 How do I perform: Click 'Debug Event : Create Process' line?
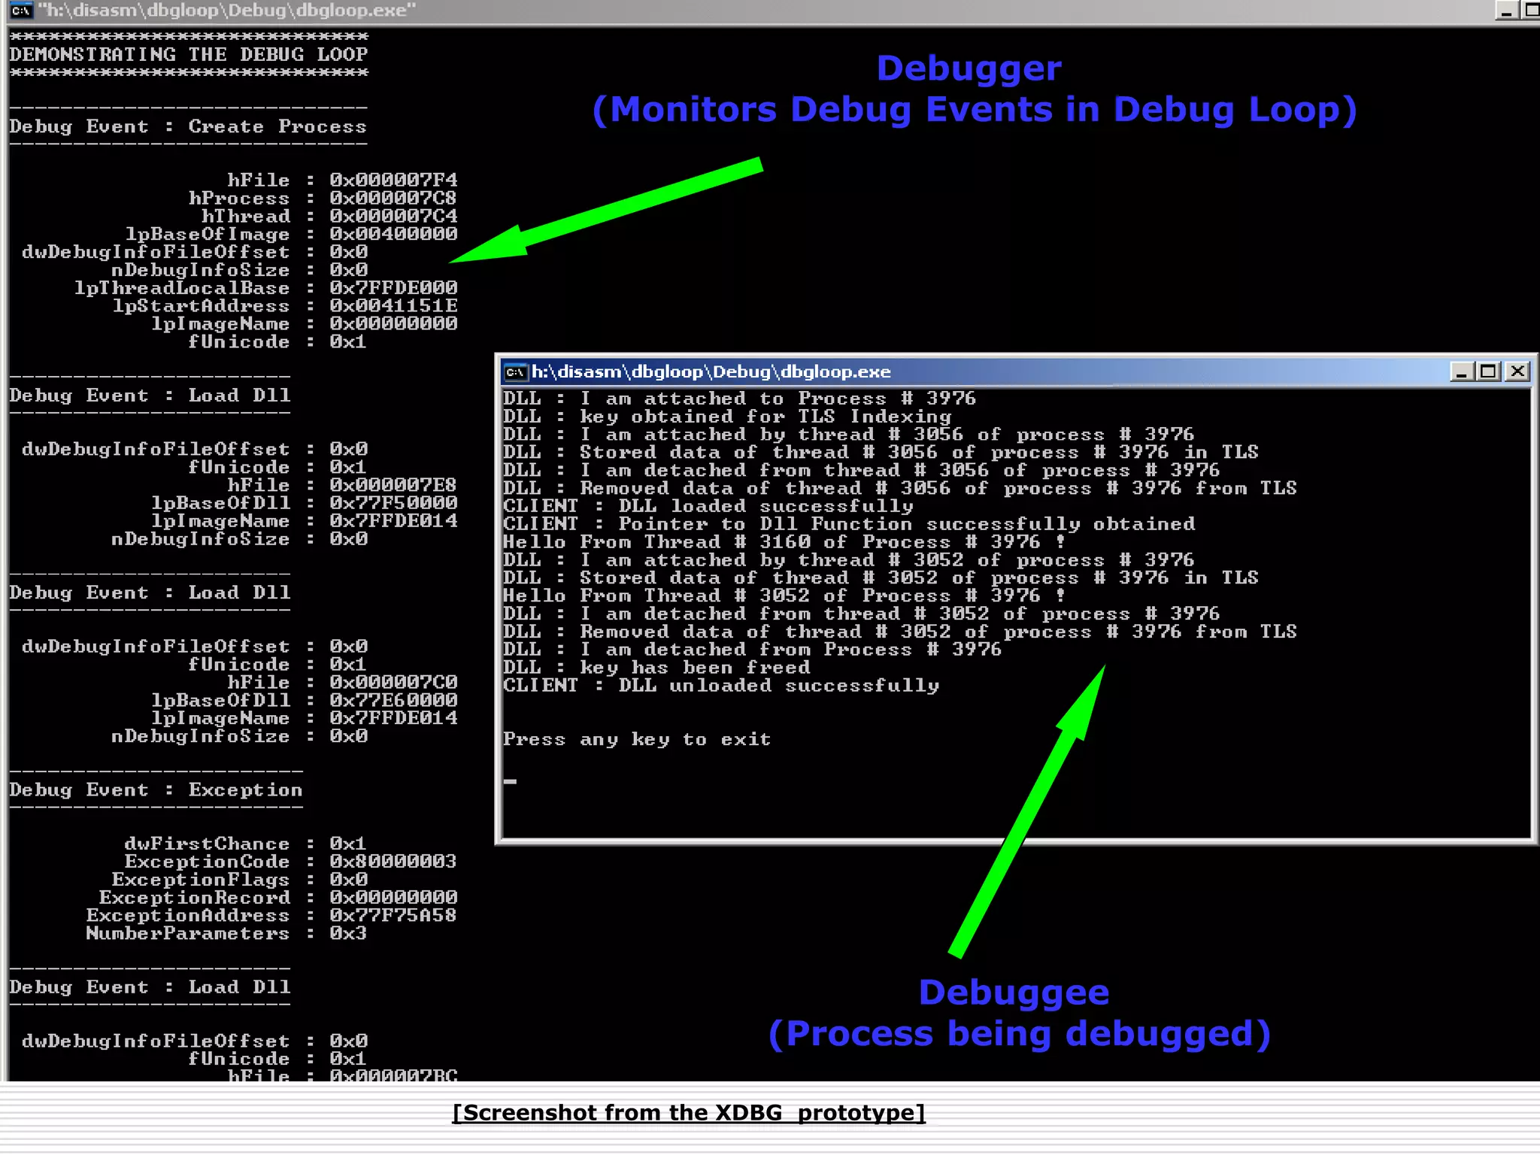click(188, 126)
